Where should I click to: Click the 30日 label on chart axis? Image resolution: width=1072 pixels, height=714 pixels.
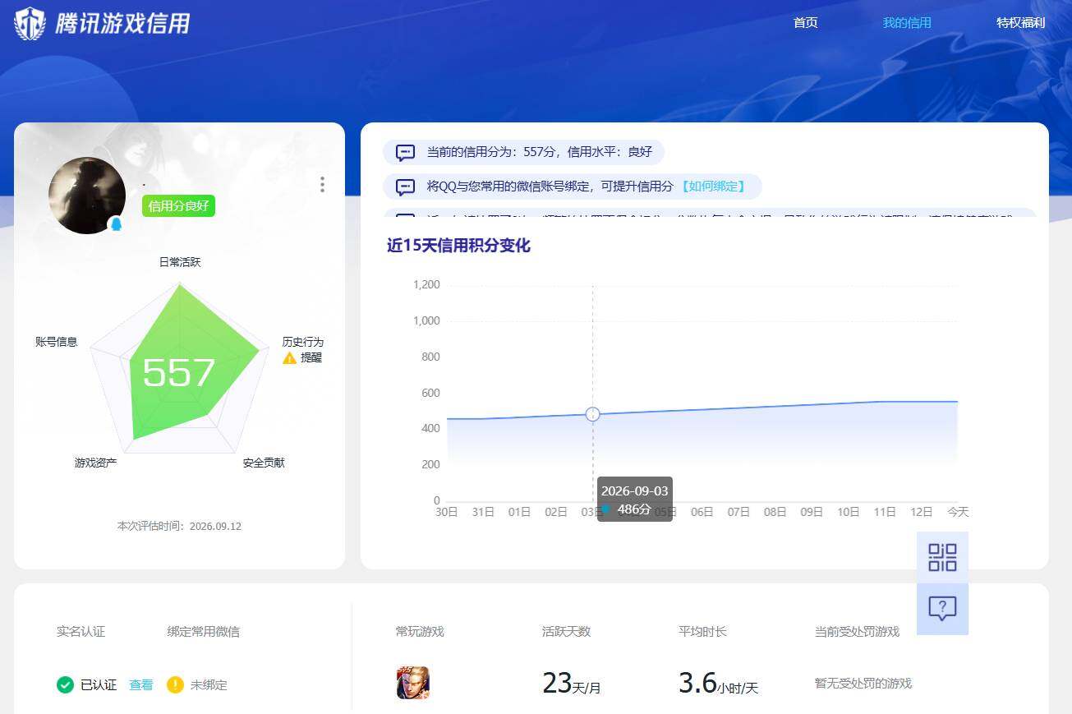click(447, 512)
